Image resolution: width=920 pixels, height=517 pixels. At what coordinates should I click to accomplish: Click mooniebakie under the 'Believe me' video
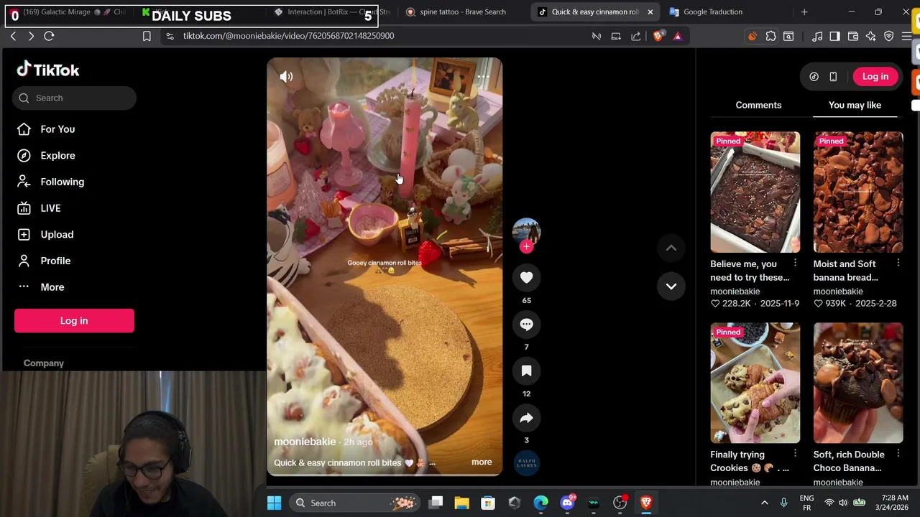click(x=735, y=292)
